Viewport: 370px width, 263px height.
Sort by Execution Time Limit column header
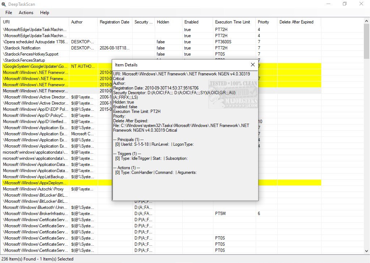coord(234,22)
